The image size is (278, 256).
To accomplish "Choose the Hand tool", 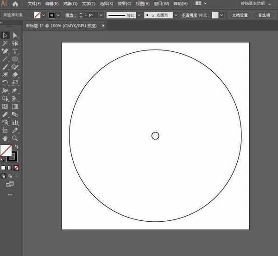I will 5,138.
